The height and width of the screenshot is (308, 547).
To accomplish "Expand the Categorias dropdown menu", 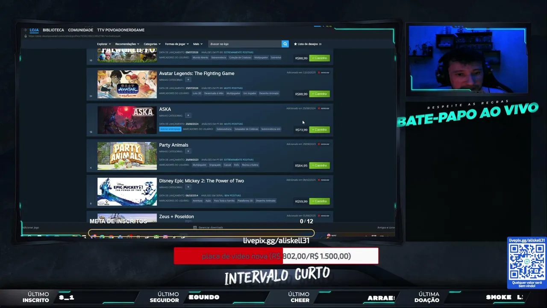I will (x=152, y=44).
